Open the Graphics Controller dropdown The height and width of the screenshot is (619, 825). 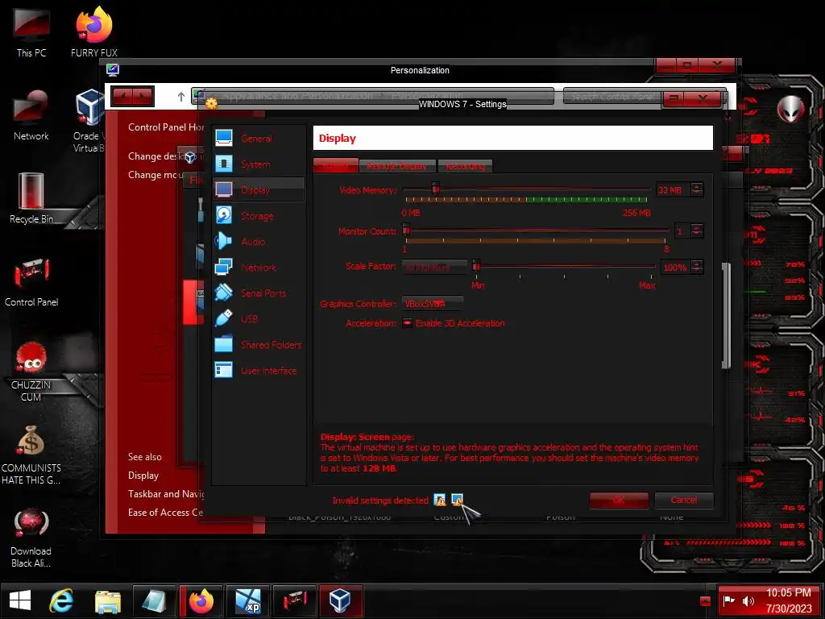(x=433, y=304)
